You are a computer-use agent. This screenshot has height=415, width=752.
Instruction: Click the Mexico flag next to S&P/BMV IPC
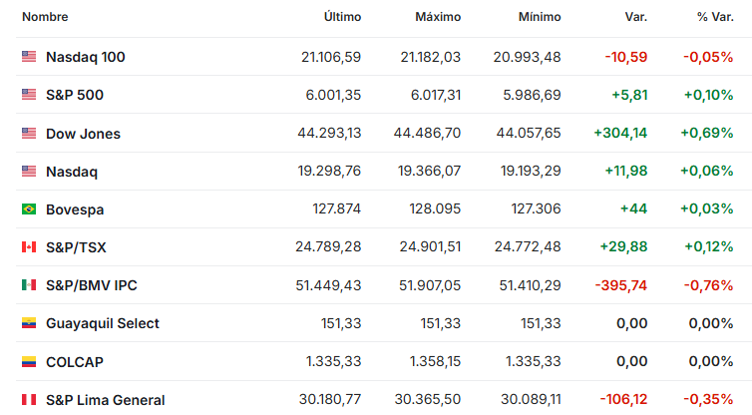click(29, 285)
